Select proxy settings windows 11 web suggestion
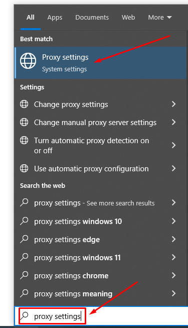 (x=101, y=258)
